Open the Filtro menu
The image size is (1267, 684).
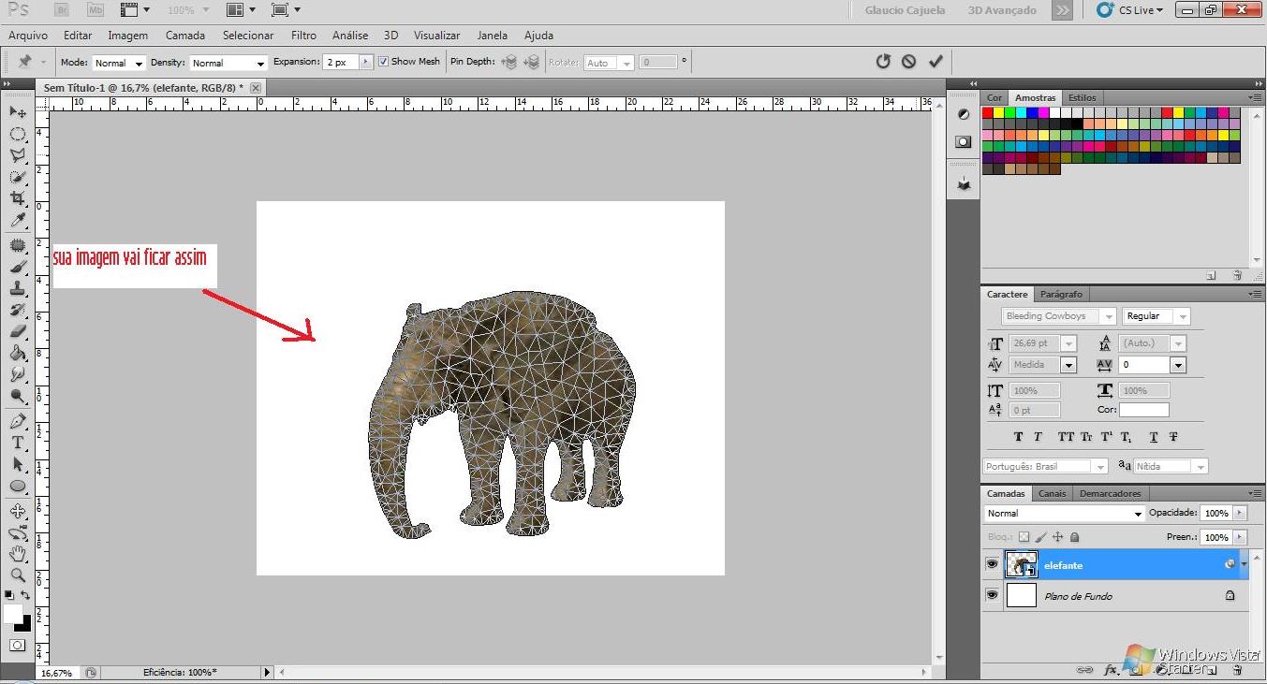click(x=303, y=36)
